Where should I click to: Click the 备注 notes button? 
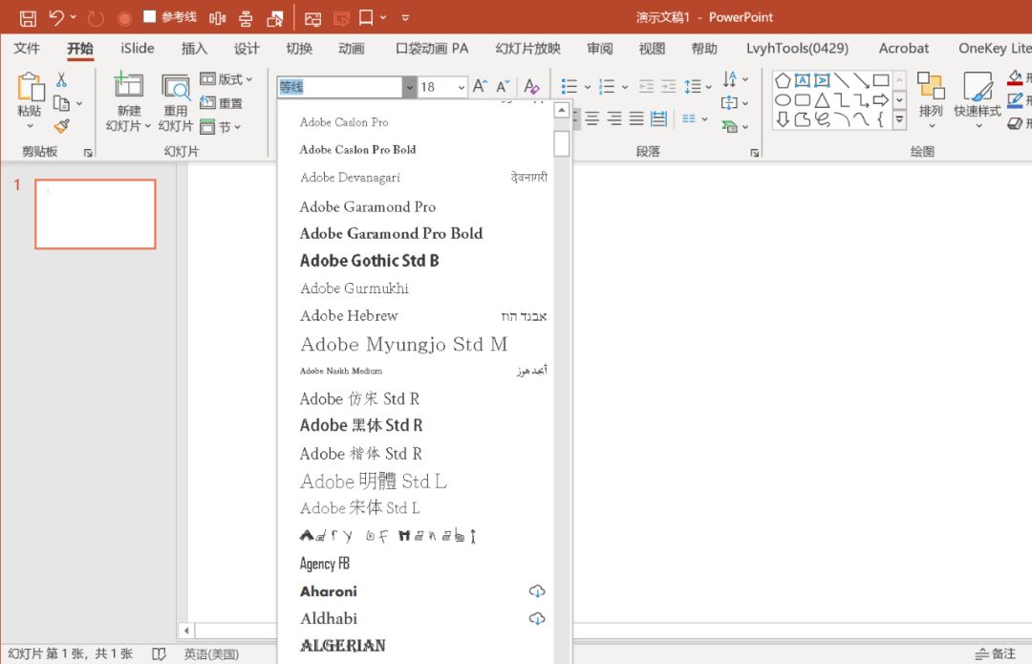click(x=995, y=654)
